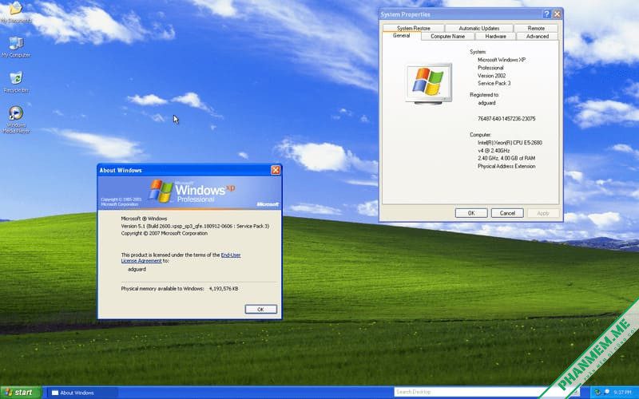Click "Copyright © 2007 Microsoft Corporation" text
The width and height of the screenshot is (639, 399).
(x=165, y=233)
